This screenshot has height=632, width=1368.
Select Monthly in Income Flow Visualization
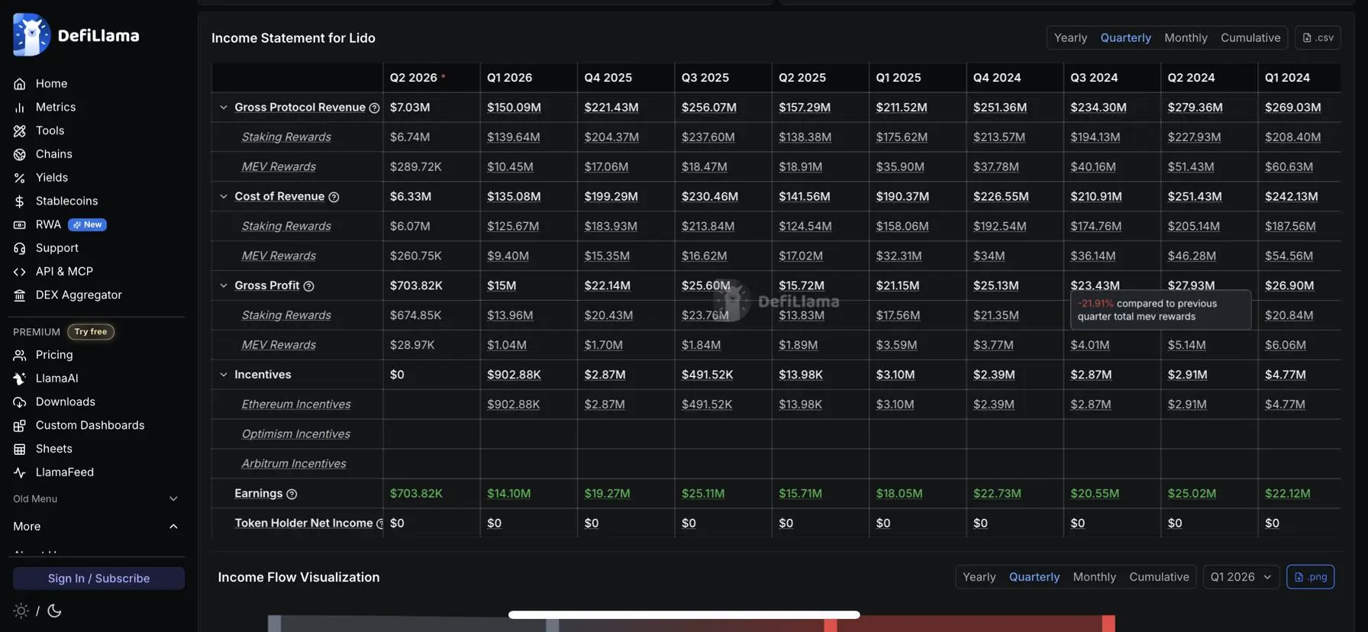click(1094, 577)
